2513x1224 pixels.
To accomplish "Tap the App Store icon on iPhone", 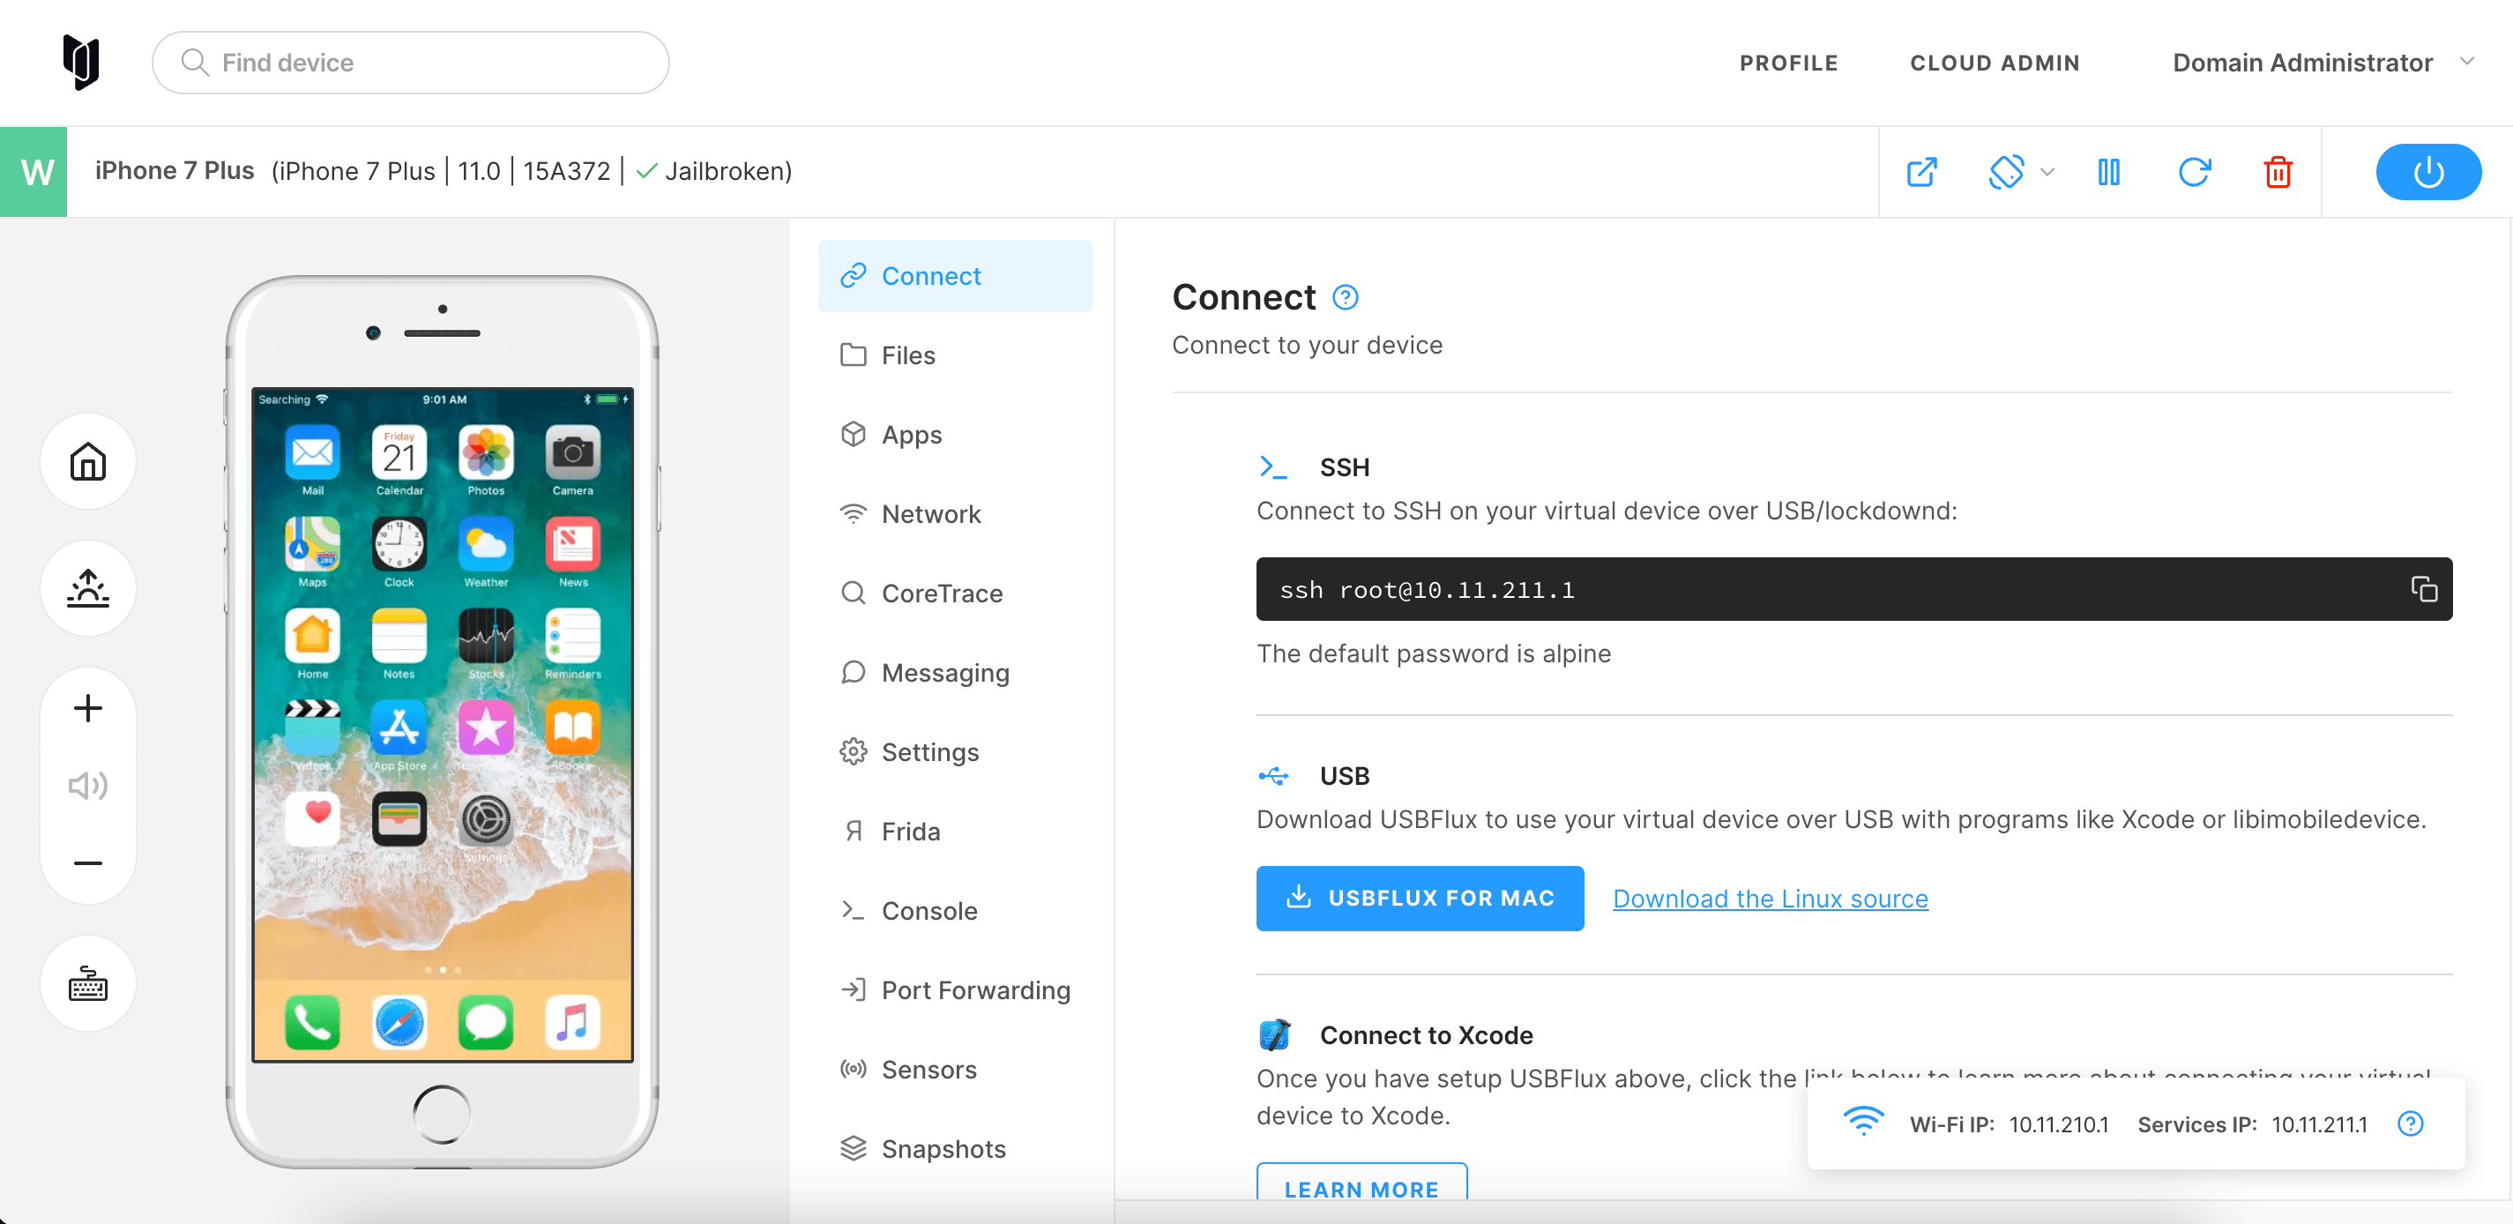I will coord(399,728).
